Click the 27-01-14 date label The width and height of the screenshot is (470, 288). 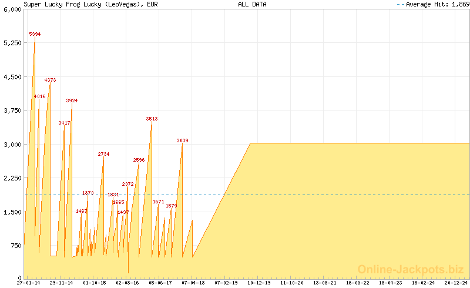click(28, 283)
